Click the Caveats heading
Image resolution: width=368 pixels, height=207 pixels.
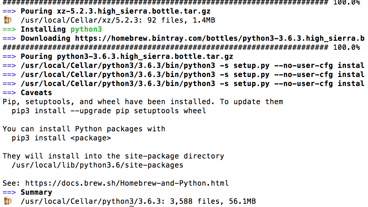(36, 93)
